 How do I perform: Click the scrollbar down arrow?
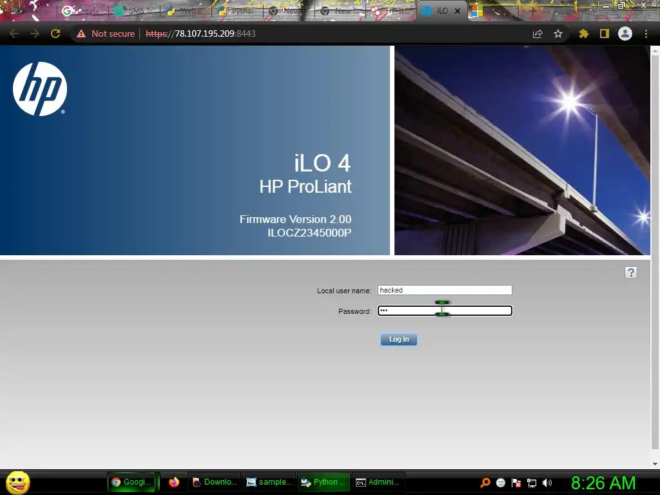pyautogui.click(x=655, y=464)
